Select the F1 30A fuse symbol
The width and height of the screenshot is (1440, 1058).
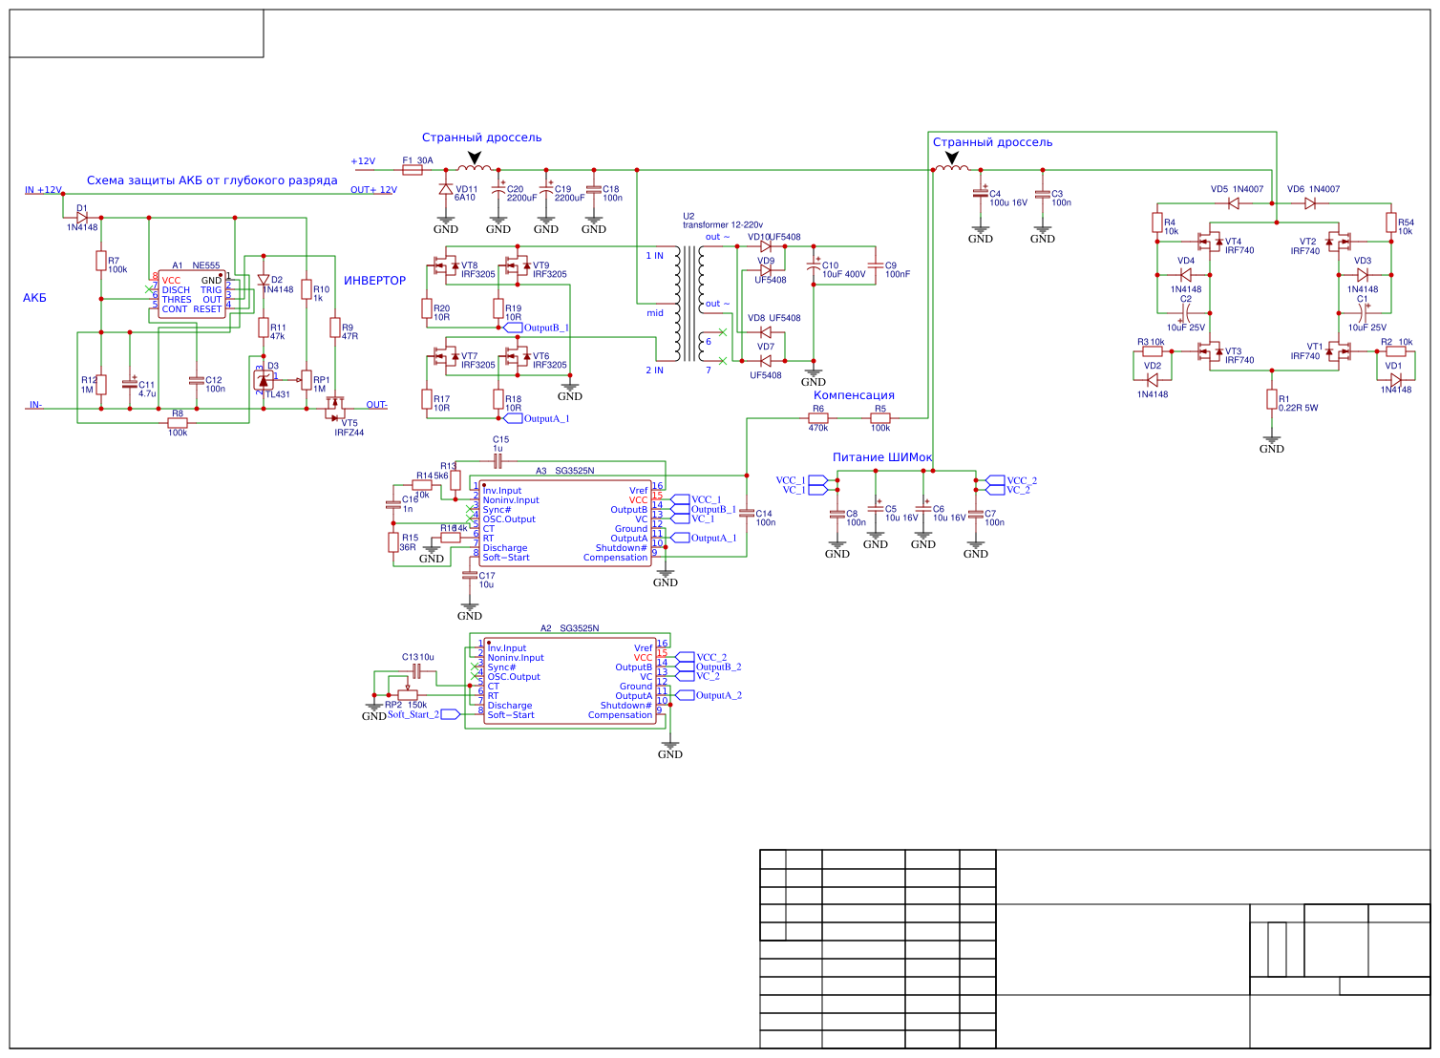pyautogui.click(x=413, y=170)
